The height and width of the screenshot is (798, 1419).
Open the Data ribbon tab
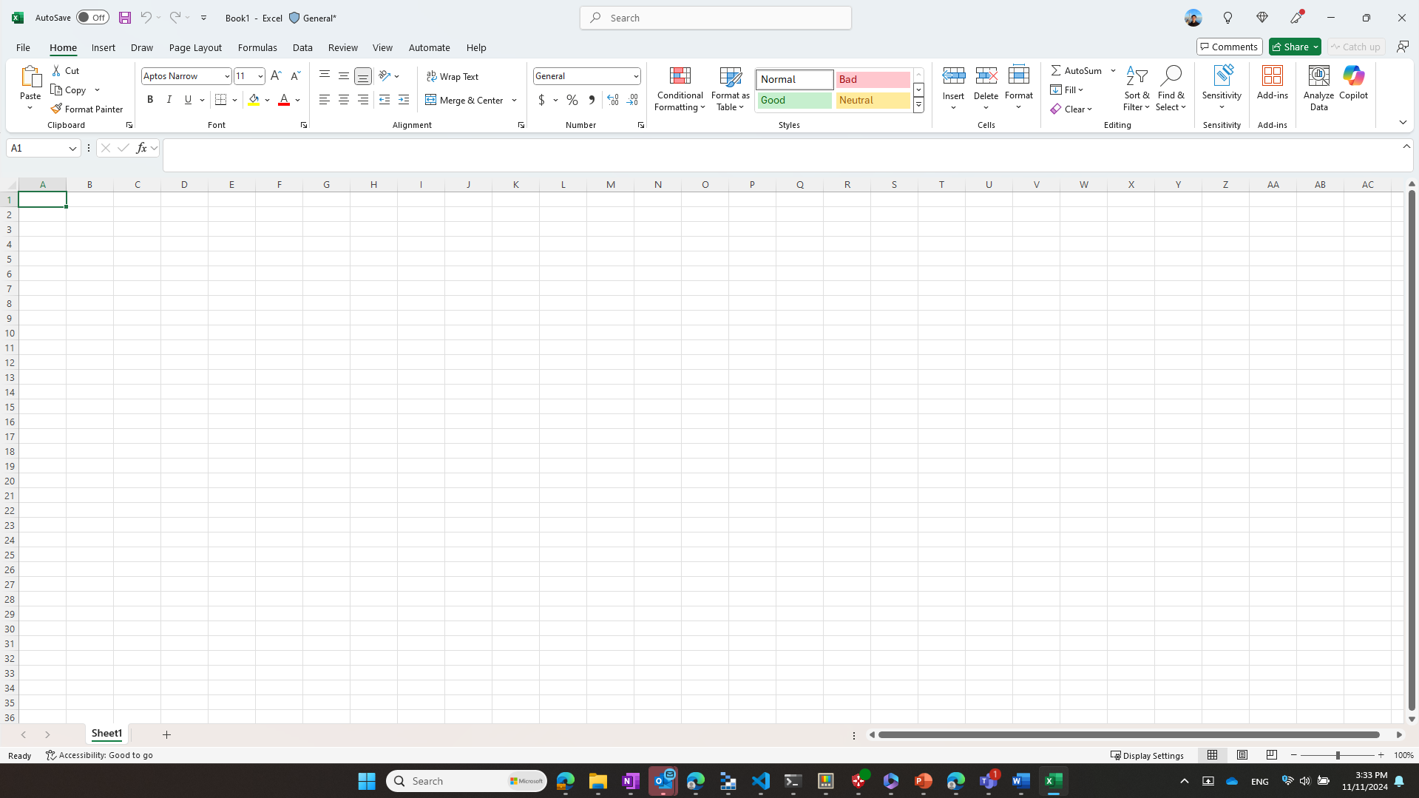[x=302, y=47]
